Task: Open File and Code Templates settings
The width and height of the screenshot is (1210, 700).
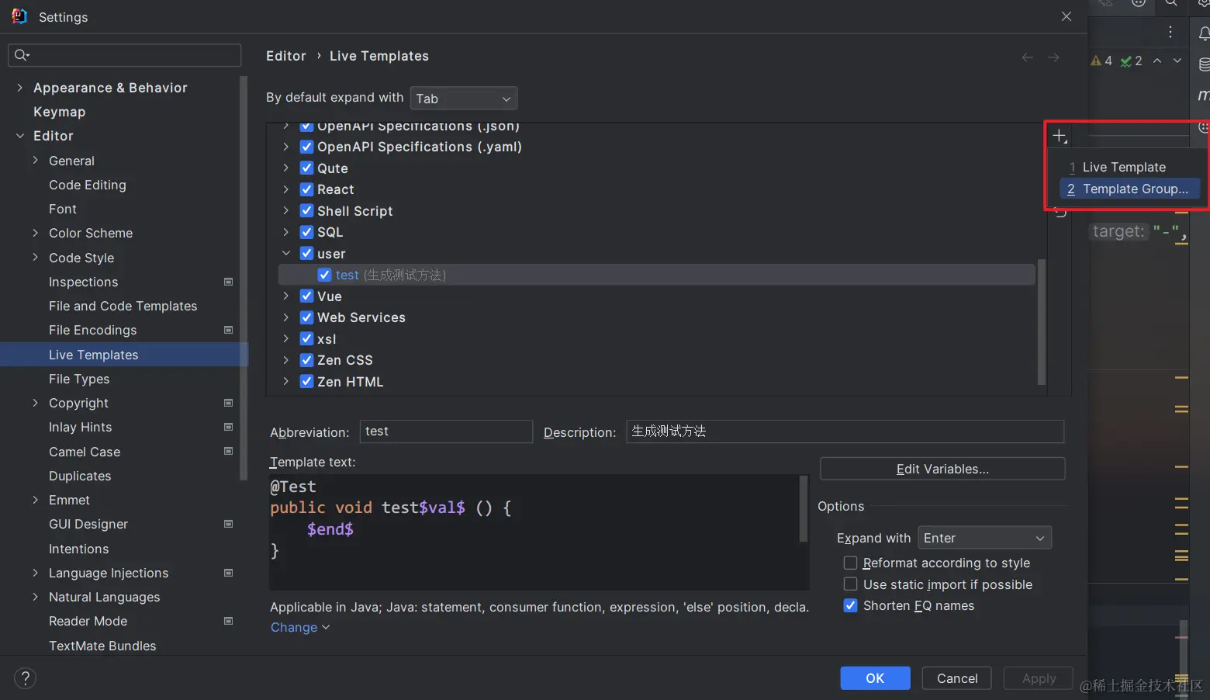Action: (x=123, y=306)
